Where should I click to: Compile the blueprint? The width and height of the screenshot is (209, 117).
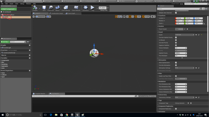tap(35, 8)
